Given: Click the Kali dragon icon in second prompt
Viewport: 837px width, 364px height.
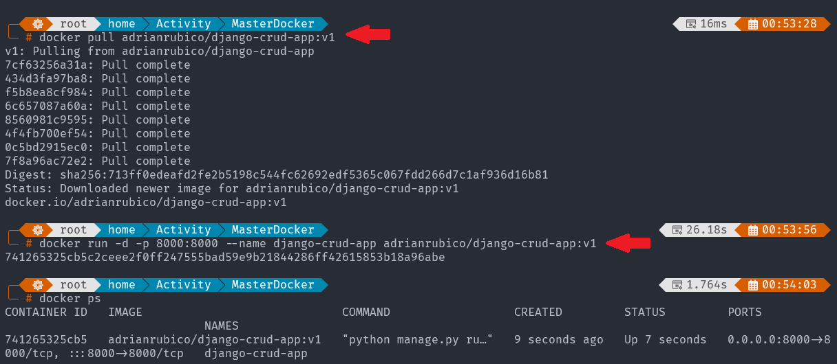Looking at the screenshot, I should pyautogui.click(x=39, y=230).
